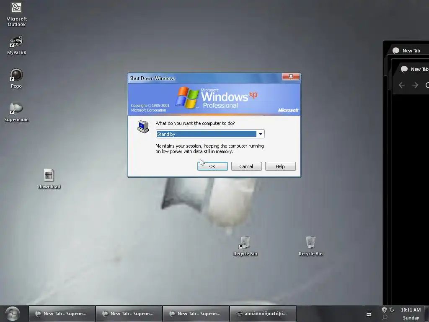Click the safely remove hardware tray icon
This screenshot has height=322, width=429.
click(x=392, y=310)
